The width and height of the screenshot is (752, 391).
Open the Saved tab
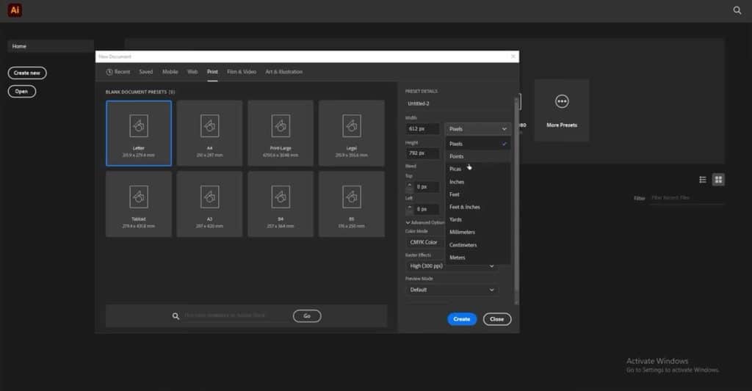pos(146,72)
